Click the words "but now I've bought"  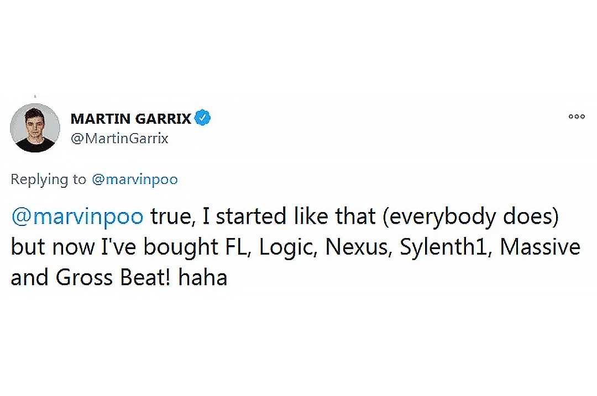point(101,247)
